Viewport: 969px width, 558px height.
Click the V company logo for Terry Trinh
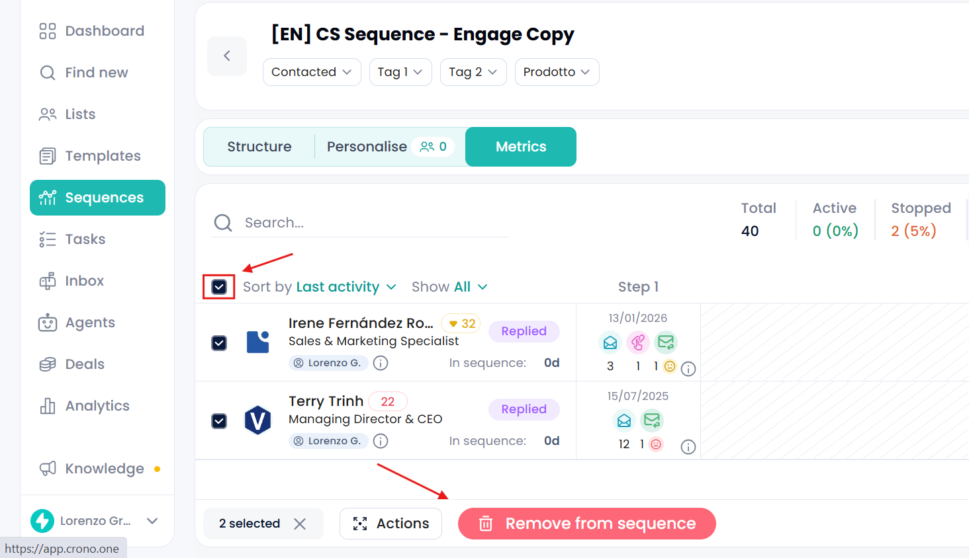257,420
